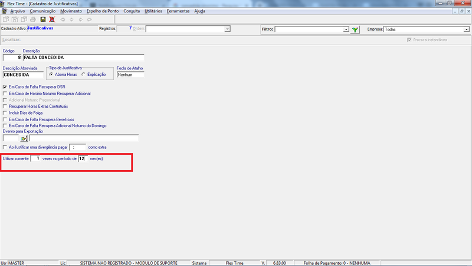Open the Espelho de Ponto menu

103,11
